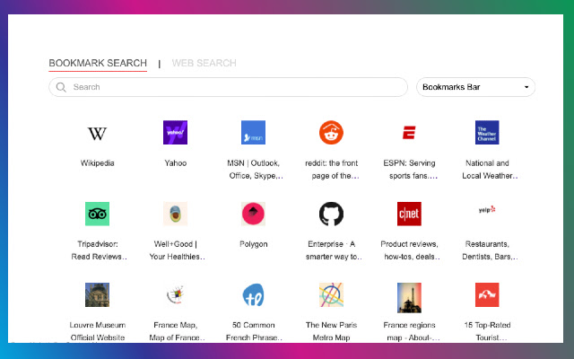Click the France regions map Eiffel icon
This screenshot has width=574, height=359.
[409, 297]
